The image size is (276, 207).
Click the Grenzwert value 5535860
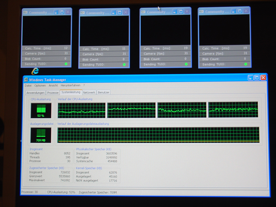[x=64, y=176]
